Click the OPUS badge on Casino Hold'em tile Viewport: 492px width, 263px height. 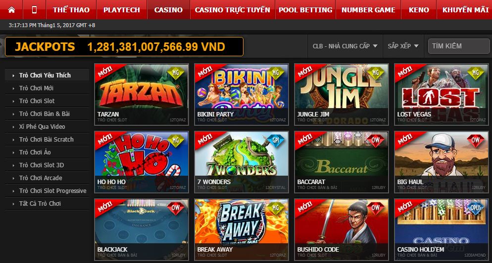pos(476,208)
